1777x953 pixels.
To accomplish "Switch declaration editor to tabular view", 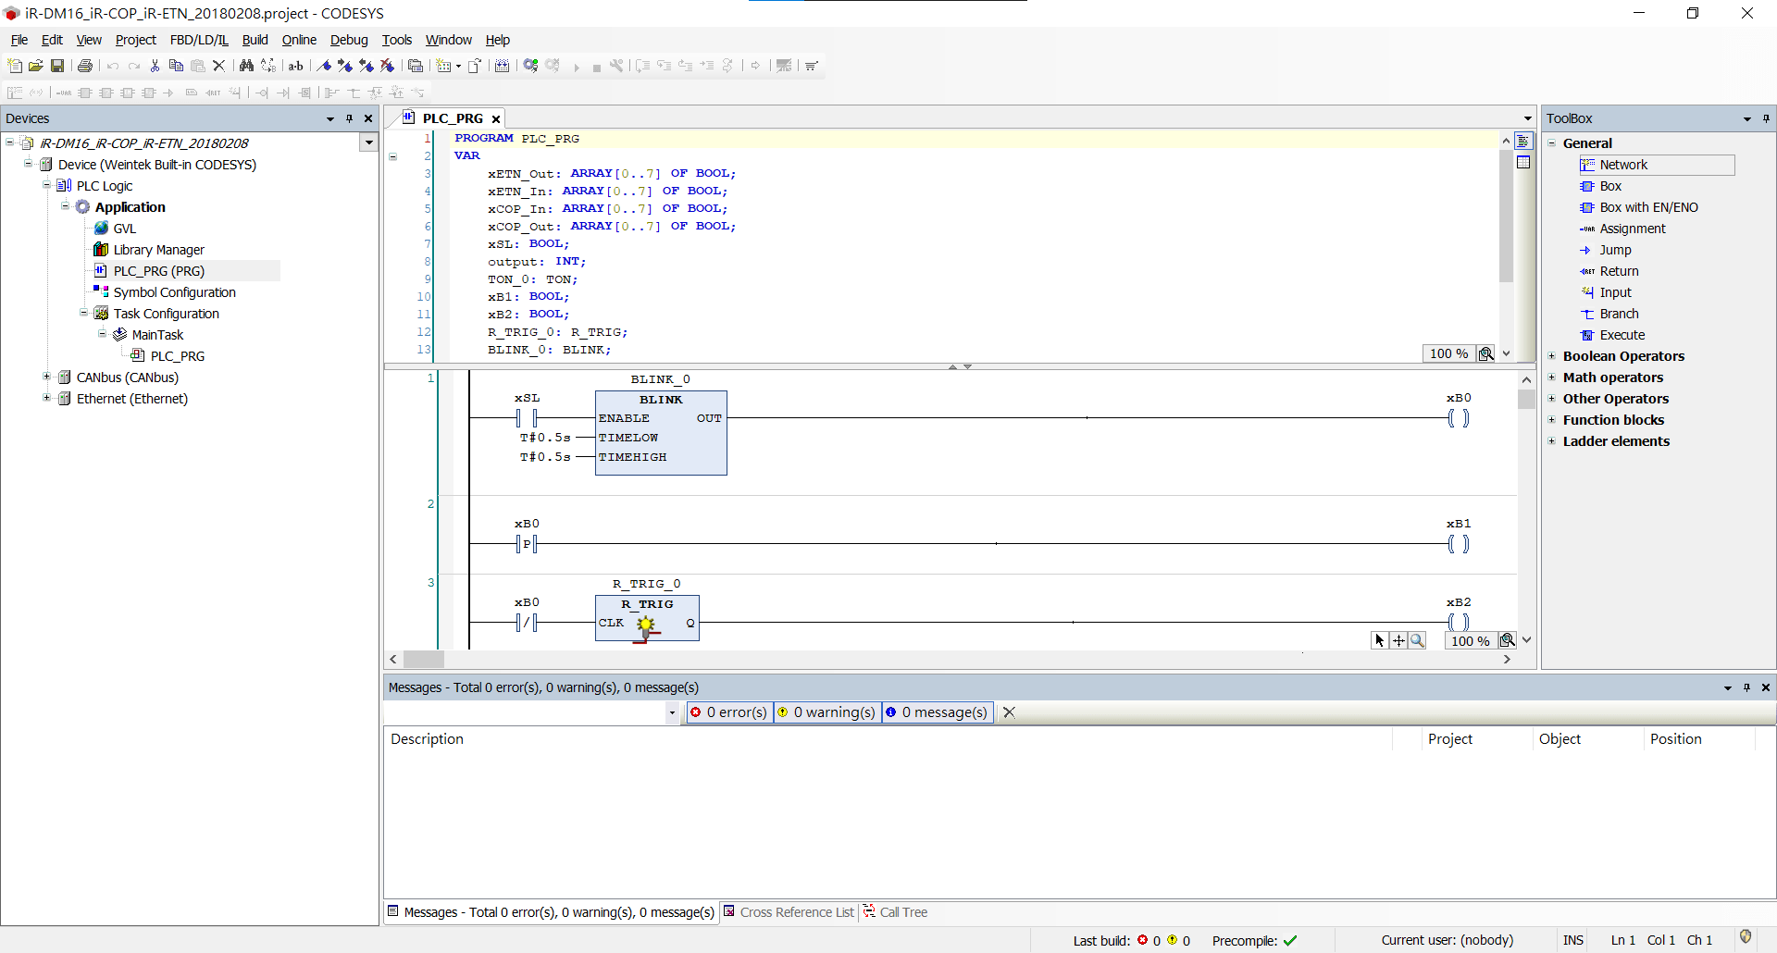I will click(1523, 162).
